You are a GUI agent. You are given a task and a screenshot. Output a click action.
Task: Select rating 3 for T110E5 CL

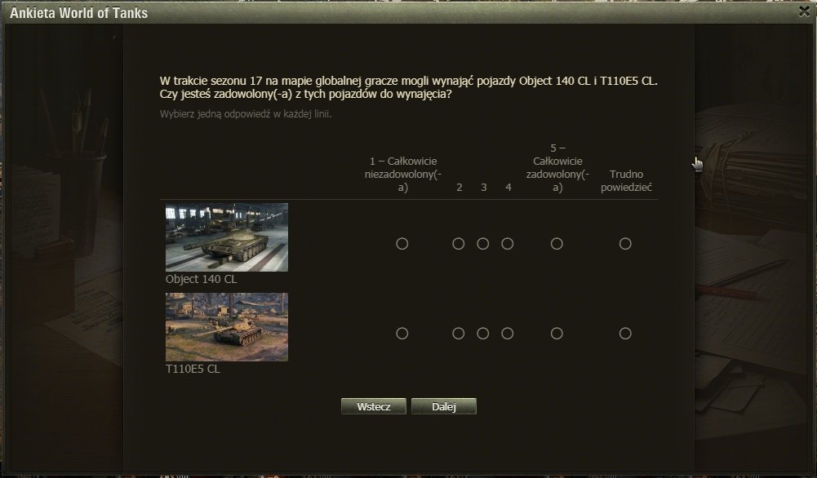coord(483,334)
